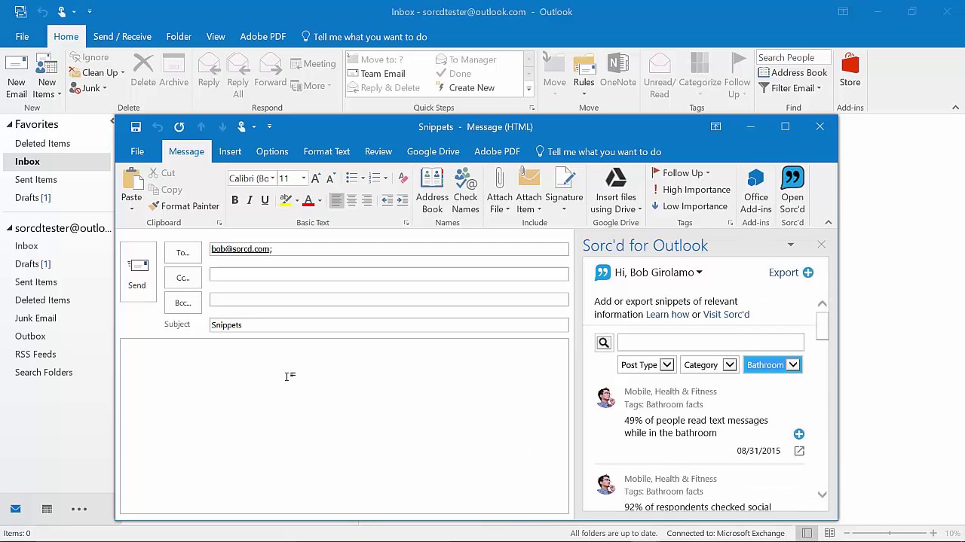The height and width of the screenshot is (542, 965).
Task: Open Google Drive tab
Action: pyautogui.click(x=433, y=151)
